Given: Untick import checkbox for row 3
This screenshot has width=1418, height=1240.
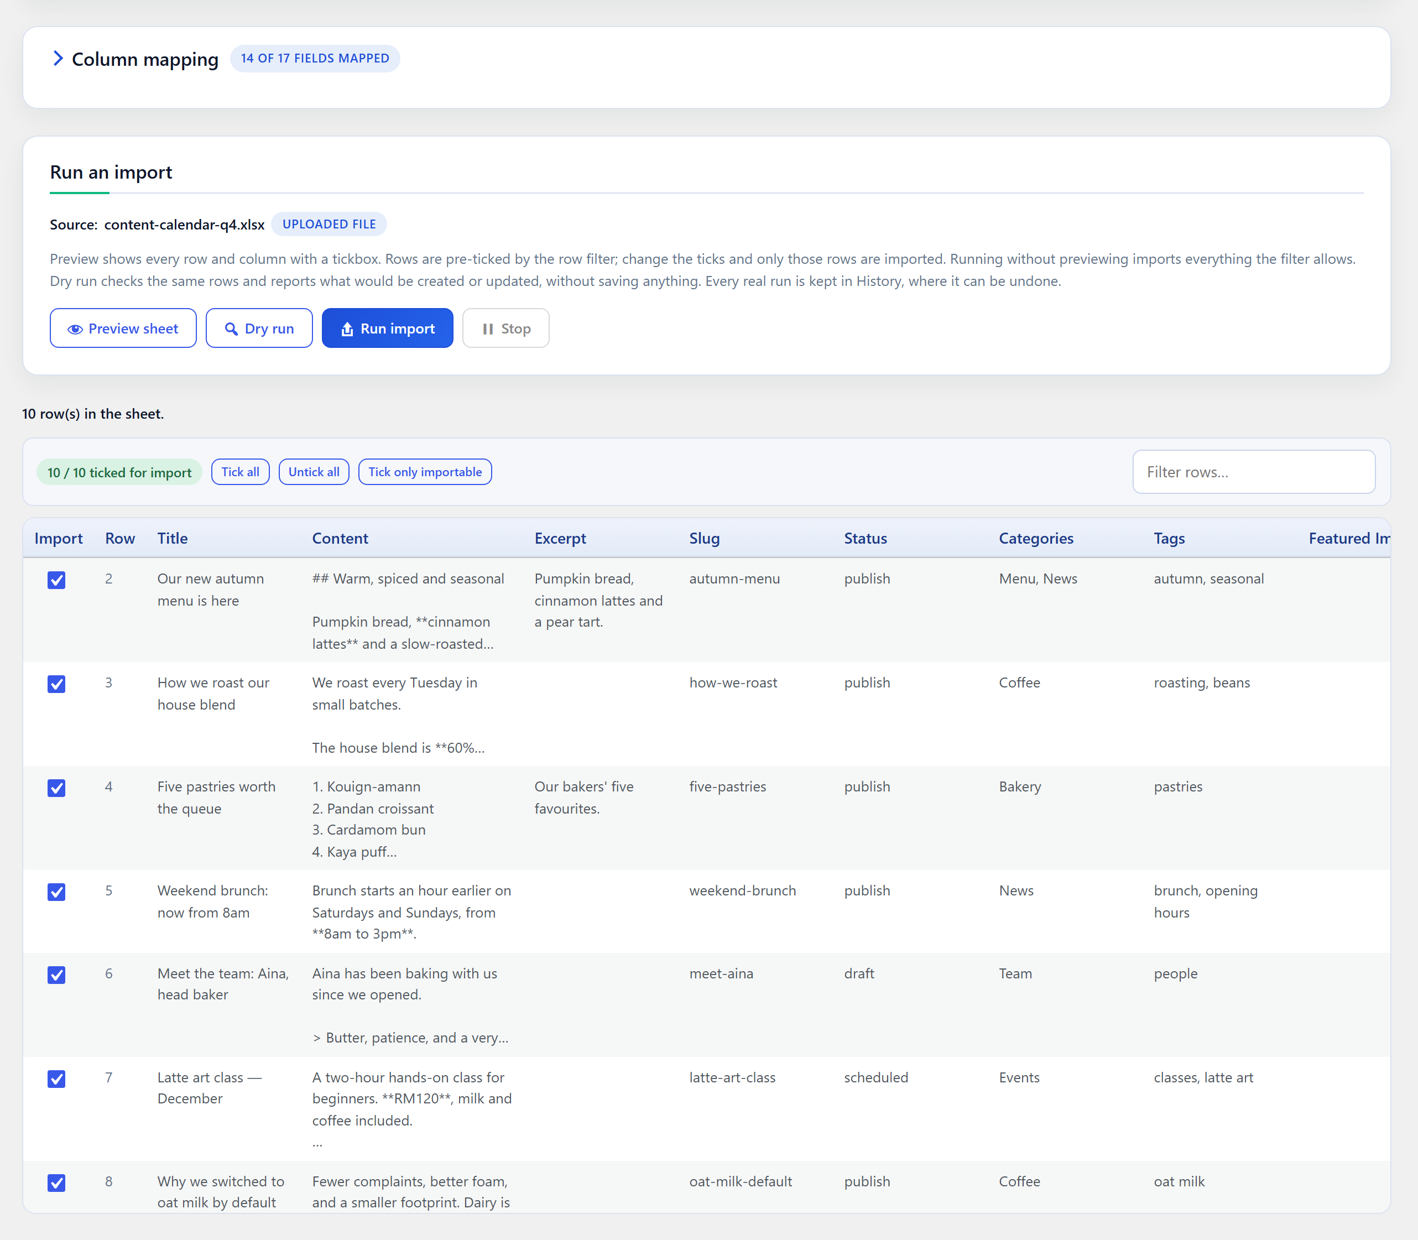Looking at the screenshot, I should click(57, 684).
